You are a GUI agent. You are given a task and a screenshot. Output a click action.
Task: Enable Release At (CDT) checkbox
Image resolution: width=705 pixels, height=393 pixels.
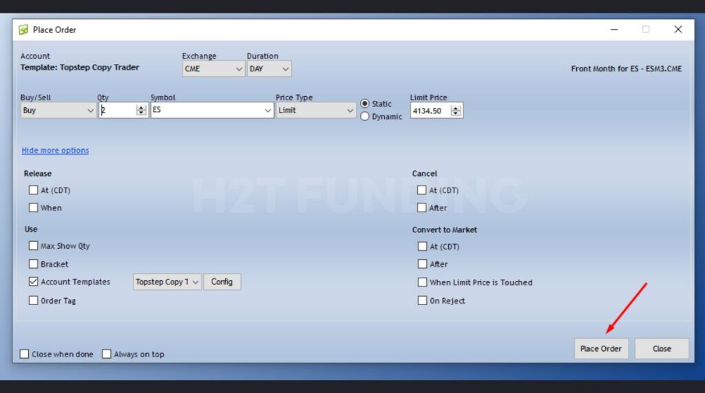coord(33,190)
